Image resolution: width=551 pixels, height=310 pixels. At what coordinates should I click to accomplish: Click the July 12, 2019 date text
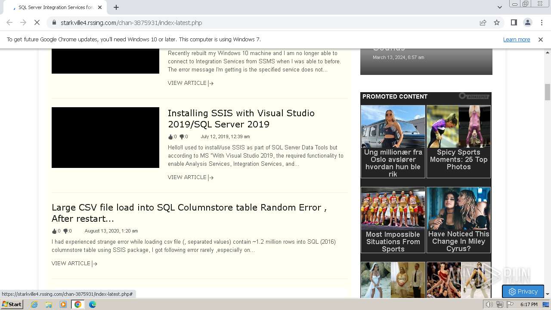click(x=225, y=137)
